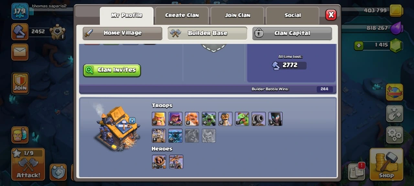The width and height of the screenshot is (414, 186).
Task: Select the Builder Base profile view
Action: coord(207,33)
